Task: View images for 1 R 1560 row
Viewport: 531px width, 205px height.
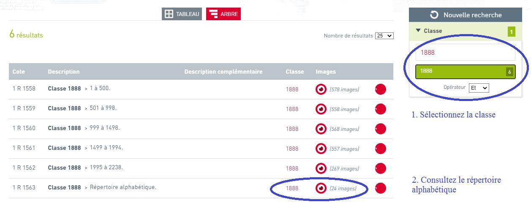Action: pos(321,129)
